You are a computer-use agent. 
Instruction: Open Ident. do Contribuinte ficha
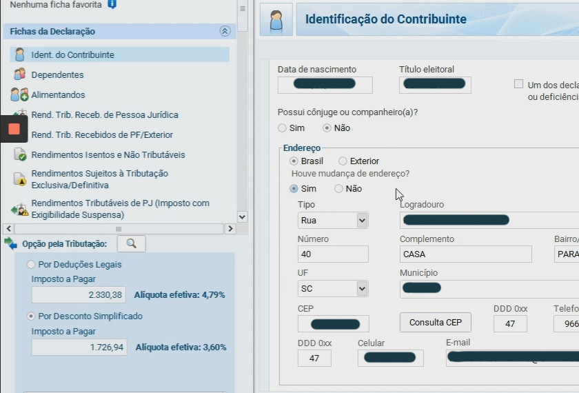pos(72,54)
